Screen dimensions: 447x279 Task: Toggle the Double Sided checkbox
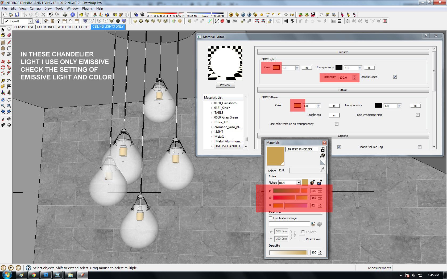(x=395, y=77)
